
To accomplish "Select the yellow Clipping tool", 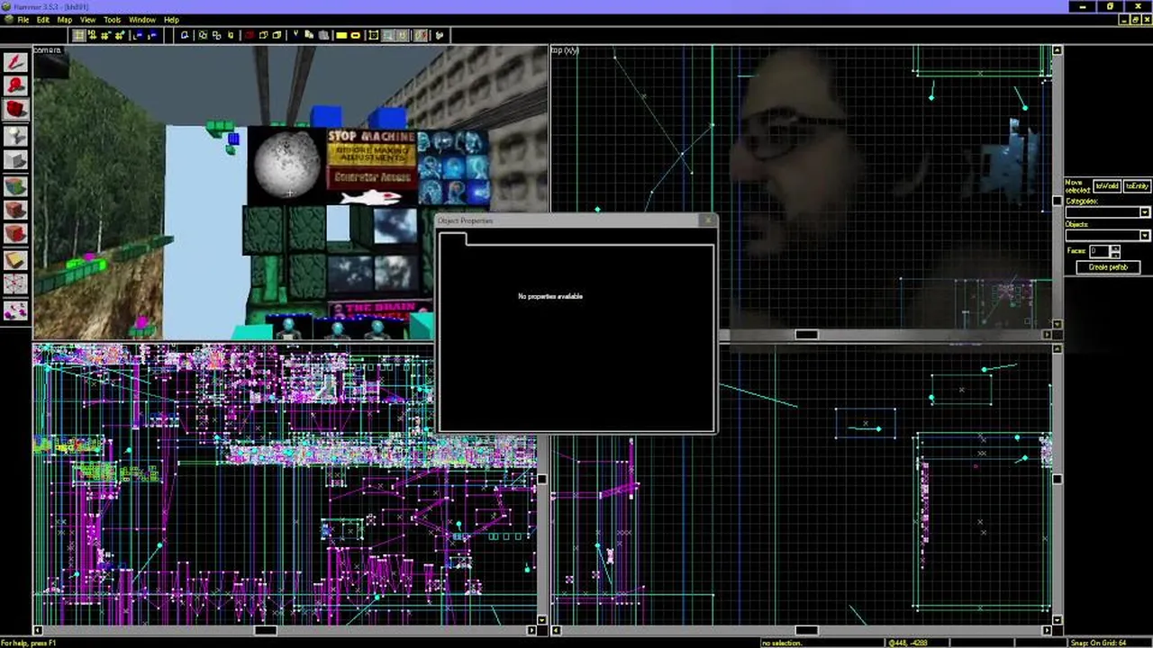I will coord(15,260).
